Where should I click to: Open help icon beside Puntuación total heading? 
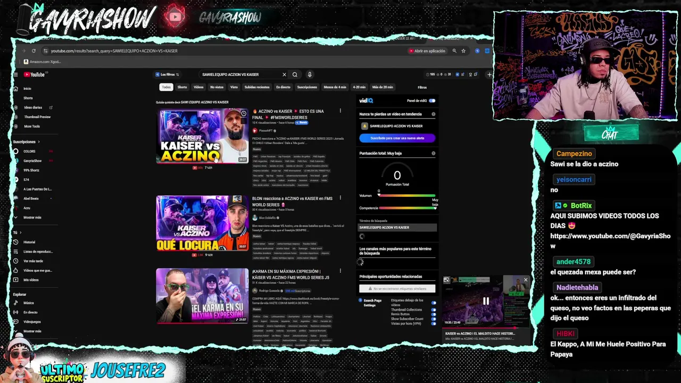tap(433, 153)
